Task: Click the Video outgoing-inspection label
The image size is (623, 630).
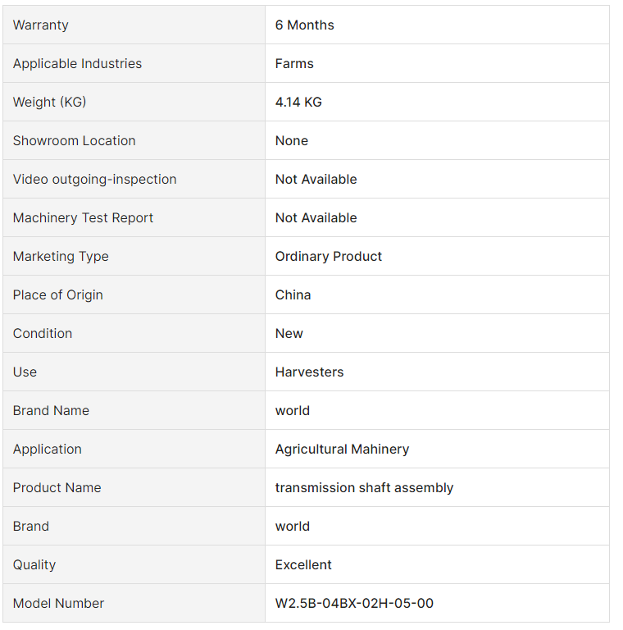Action: click(94, 180)
